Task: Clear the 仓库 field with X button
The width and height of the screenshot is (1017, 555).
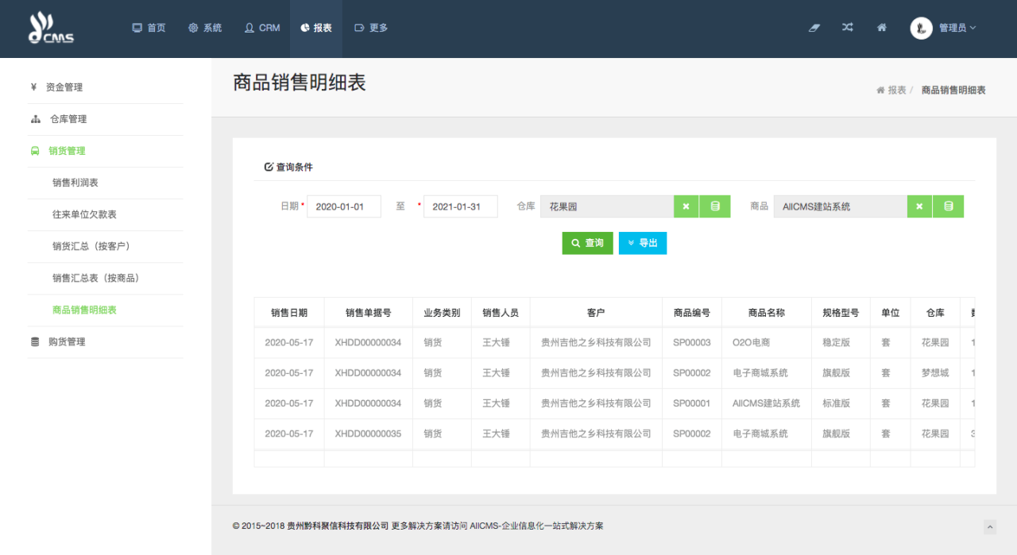Action: pos(686,206)
